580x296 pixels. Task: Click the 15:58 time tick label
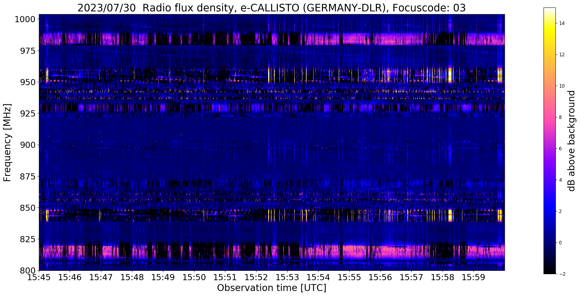(443, 277)
